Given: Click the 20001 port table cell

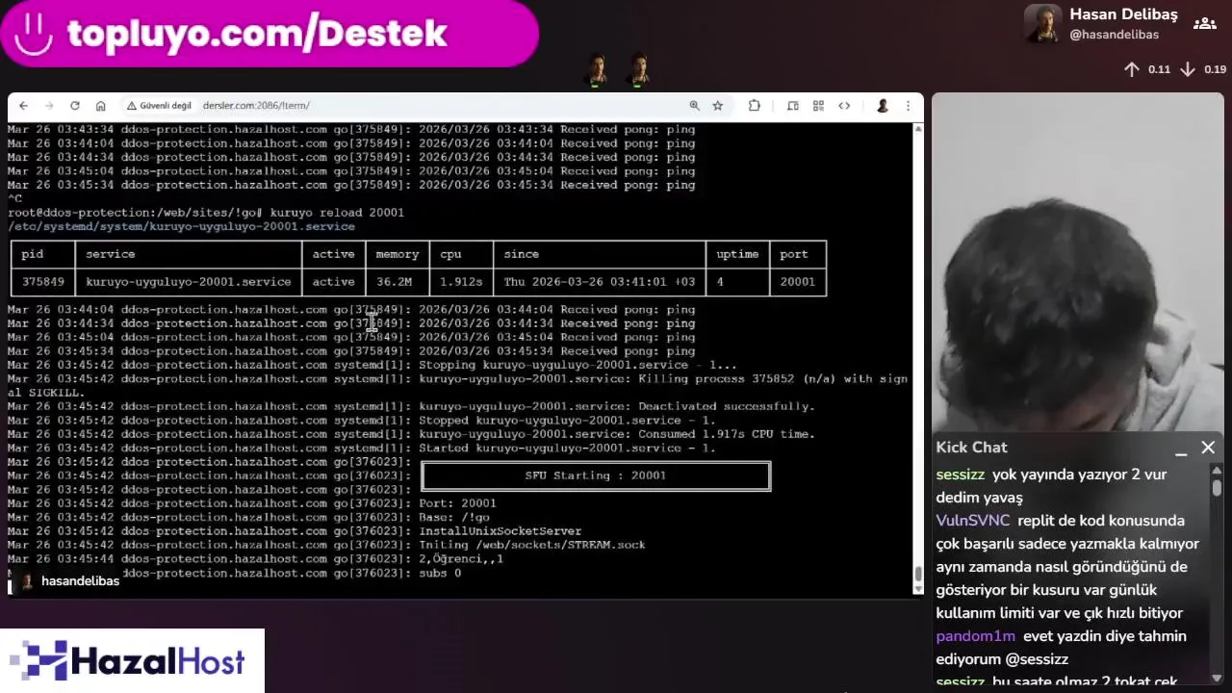Looking at the screenshot, I should [797, 282].
